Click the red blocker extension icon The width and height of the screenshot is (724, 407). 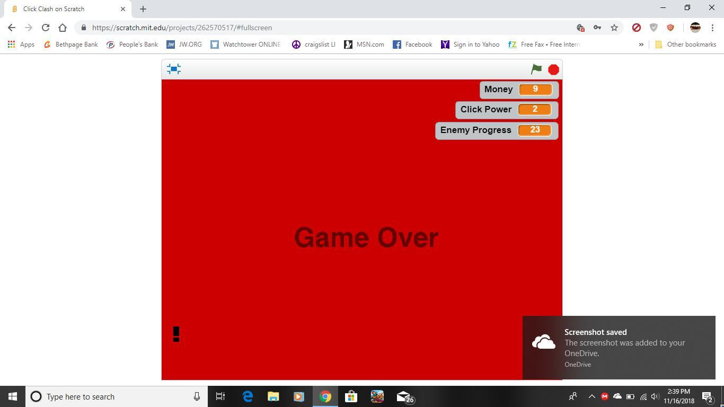(x=637, y=28)
